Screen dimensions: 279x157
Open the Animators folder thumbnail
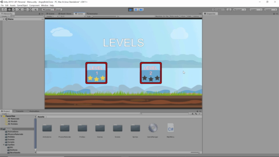coord(47,128)
